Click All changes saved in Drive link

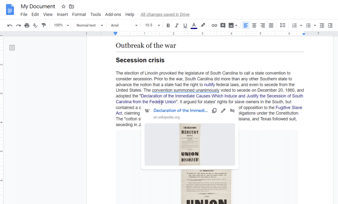click(x=165, y=14)
